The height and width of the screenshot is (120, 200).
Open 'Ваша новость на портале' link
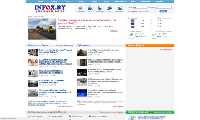click(64, 45)
